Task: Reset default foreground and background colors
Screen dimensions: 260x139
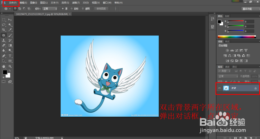Action: click(x=3, y=77)
